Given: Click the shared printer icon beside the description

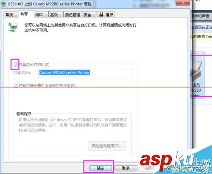Looking at the screenshot, I should (13, 28).
